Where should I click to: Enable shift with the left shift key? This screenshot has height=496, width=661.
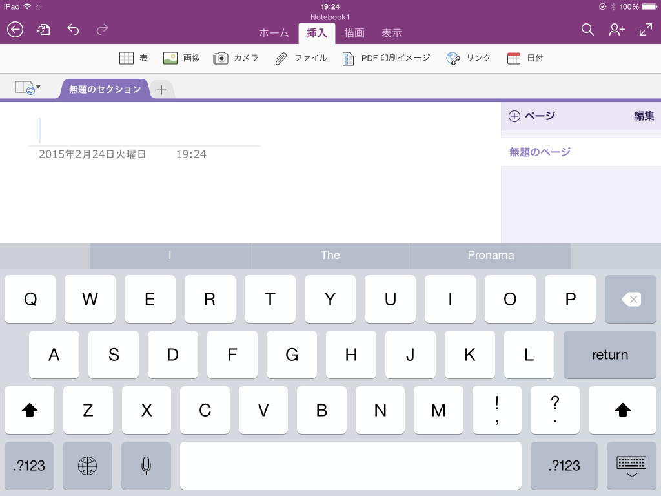[x=29, y=410]
